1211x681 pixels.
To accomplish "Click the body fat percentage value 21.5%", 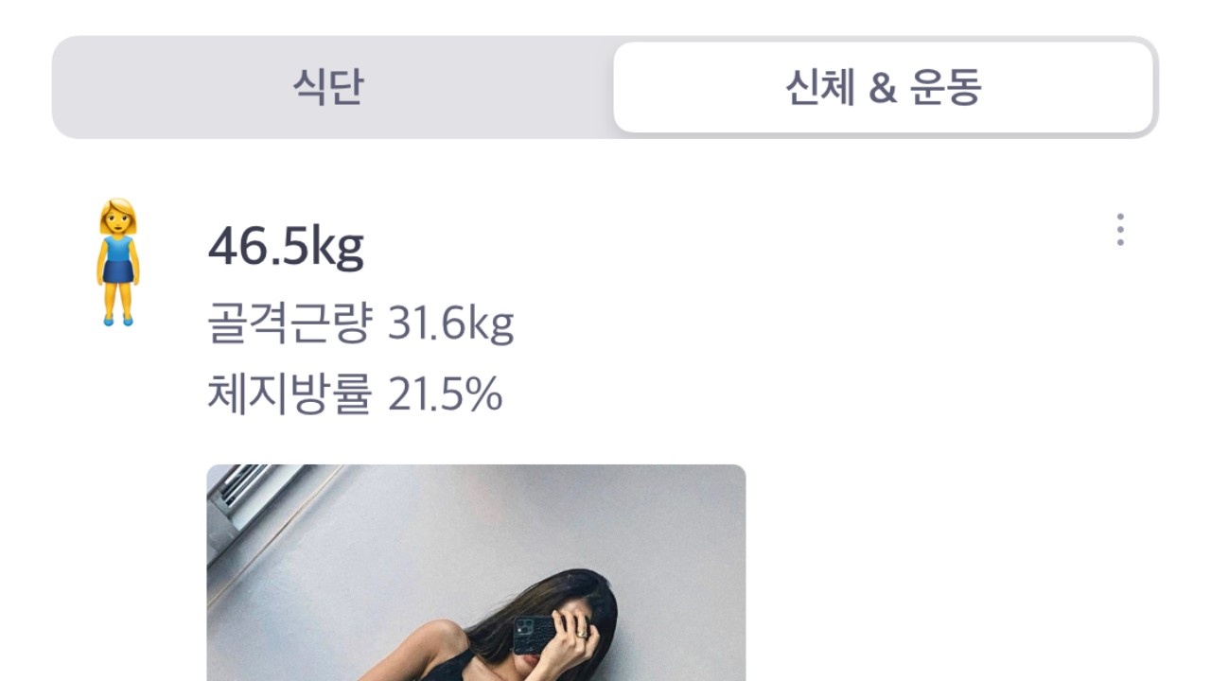I will pyautogui.click(x=446, y=394).
